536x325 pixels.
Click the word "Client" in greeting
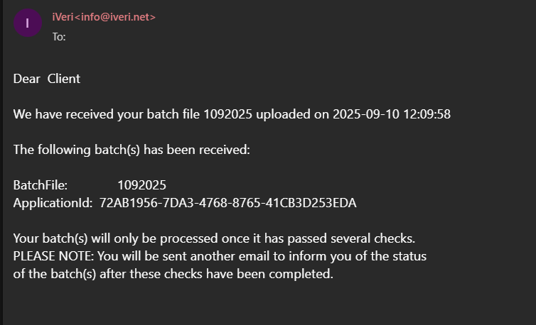point(64,79)
